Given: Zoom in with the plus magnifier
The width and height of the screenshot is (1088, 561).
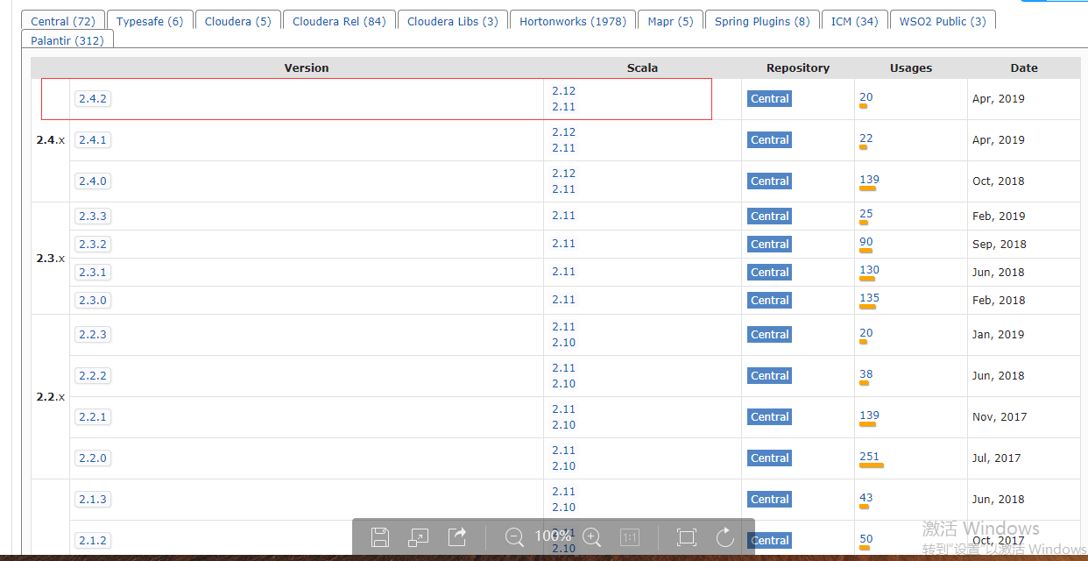Looking at the screenshot, I should tap(592, 537).
